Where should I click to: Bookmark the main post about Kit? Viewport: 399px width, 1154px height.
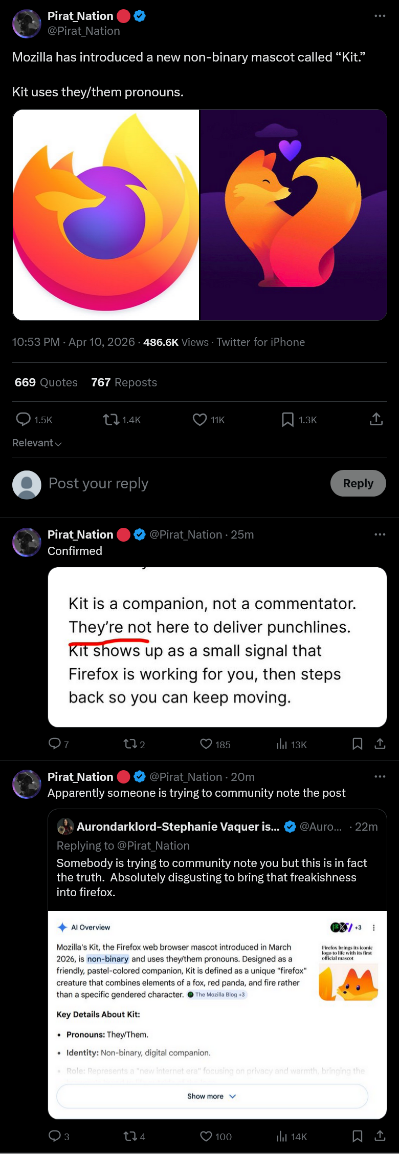pos(288,420)
